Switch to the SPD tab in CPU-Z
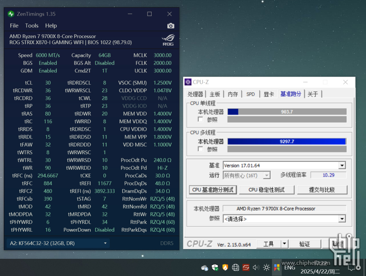The image size is (366, 276). (x=251, y=94)
